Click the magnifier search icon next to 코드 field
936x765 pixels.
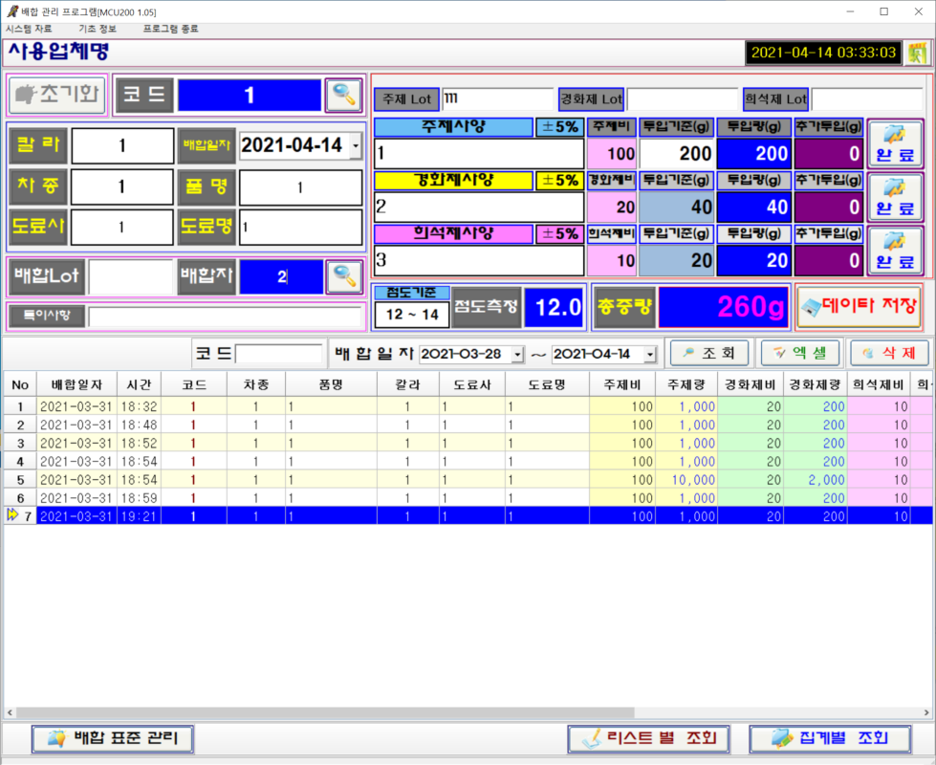(x=344, y=95)
